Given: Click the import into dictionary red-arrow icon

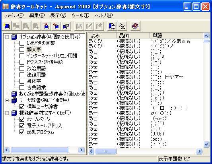Looking at the screenshot, I should click(46, 26).
